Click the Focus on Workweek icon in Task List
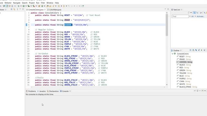Image resolution: width=207 pixels, height=116 pixels. 201,13
